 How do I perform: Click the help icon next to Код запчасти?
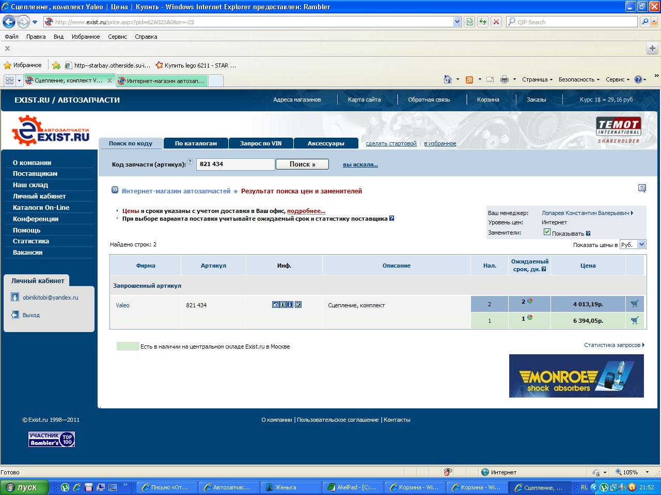tap(190, 162)
